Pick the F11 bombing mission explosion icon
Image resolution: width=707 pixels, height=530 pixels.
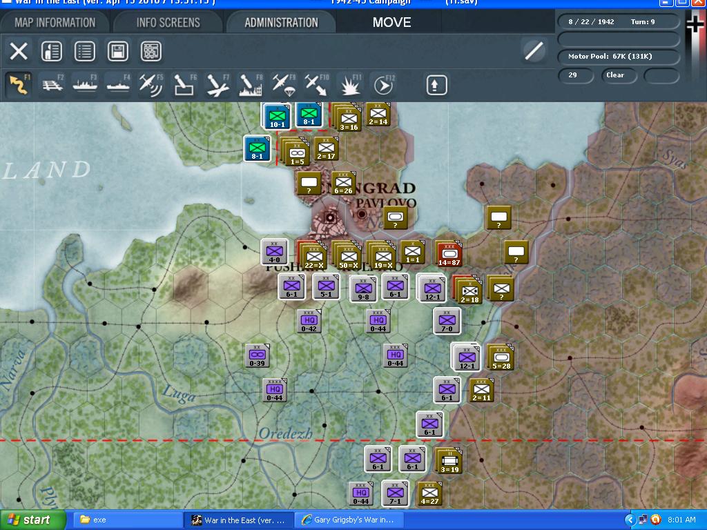pyautogui.click(x=350, y=84)
